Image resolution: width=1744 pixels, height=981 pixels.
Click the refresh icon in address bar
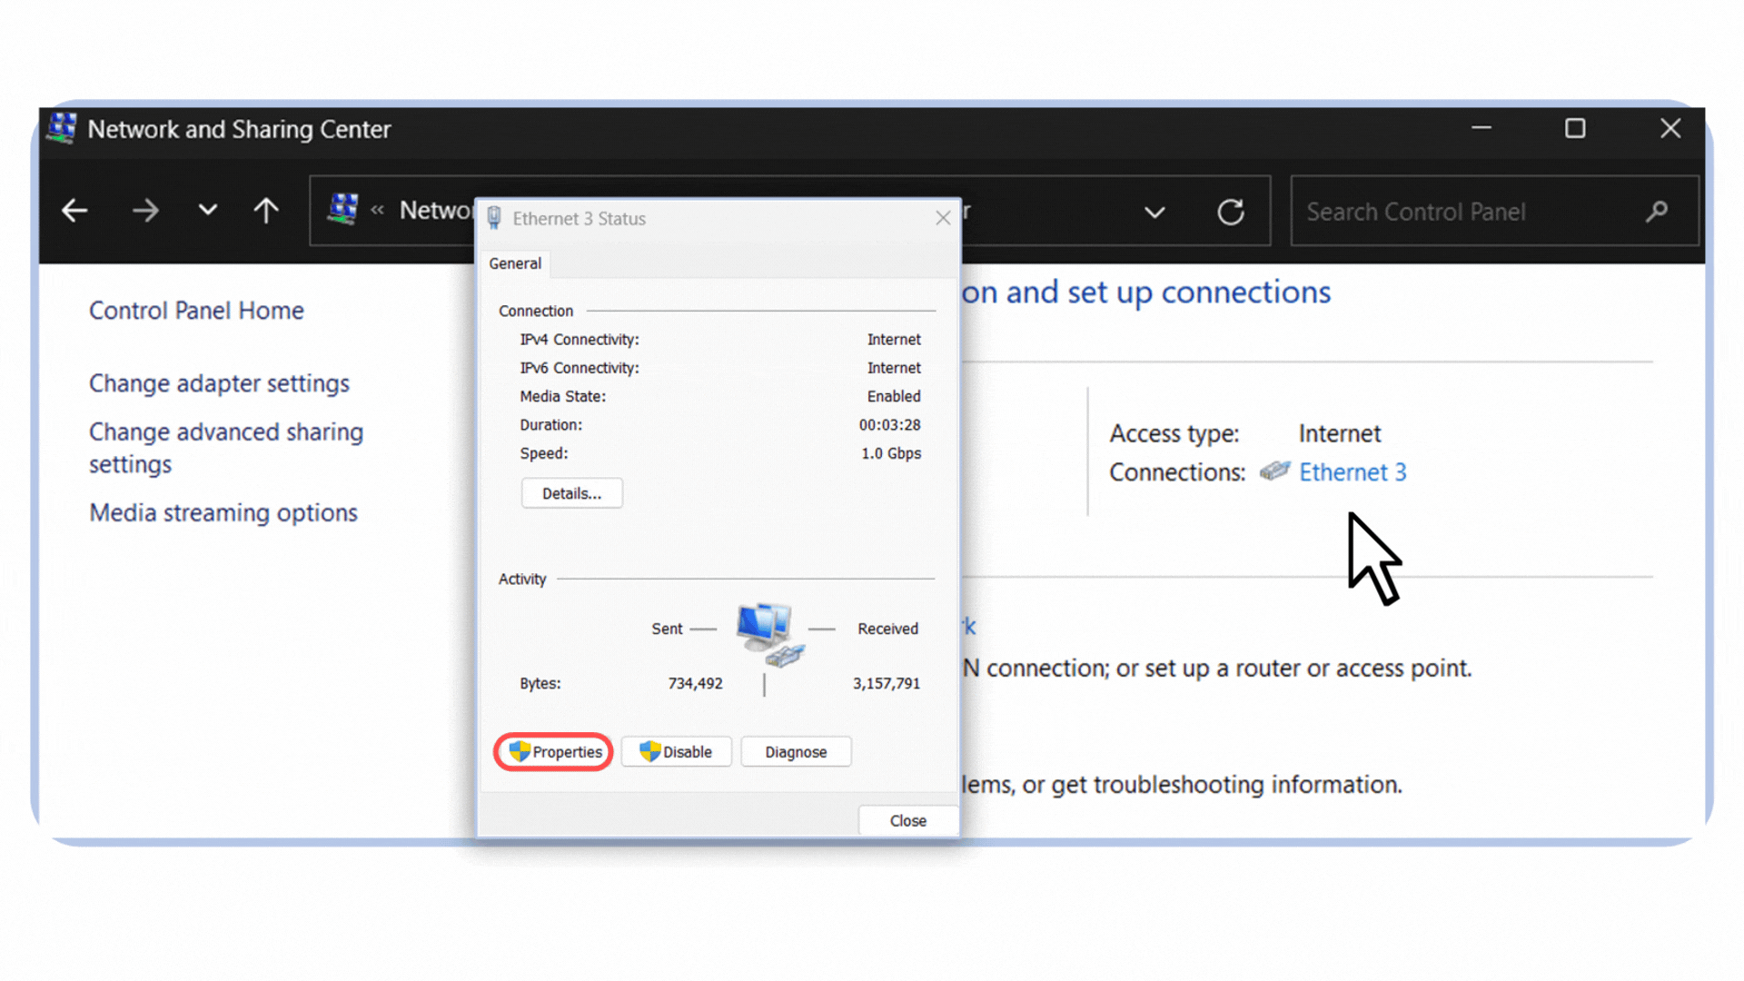click(1231, 212)
